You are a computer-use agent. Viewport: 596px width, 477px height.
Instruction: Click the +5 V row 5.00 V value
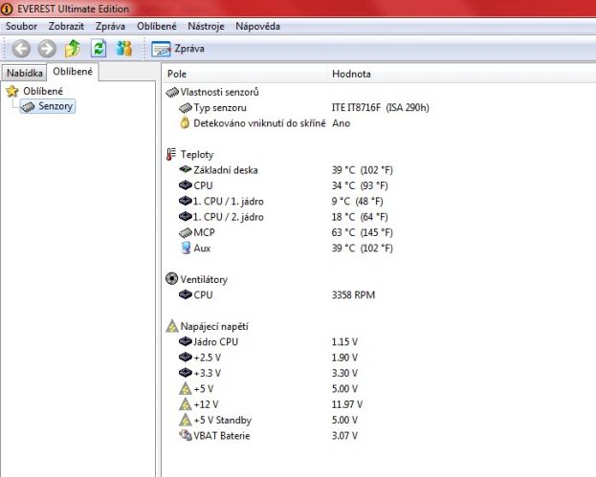point(344,388)
